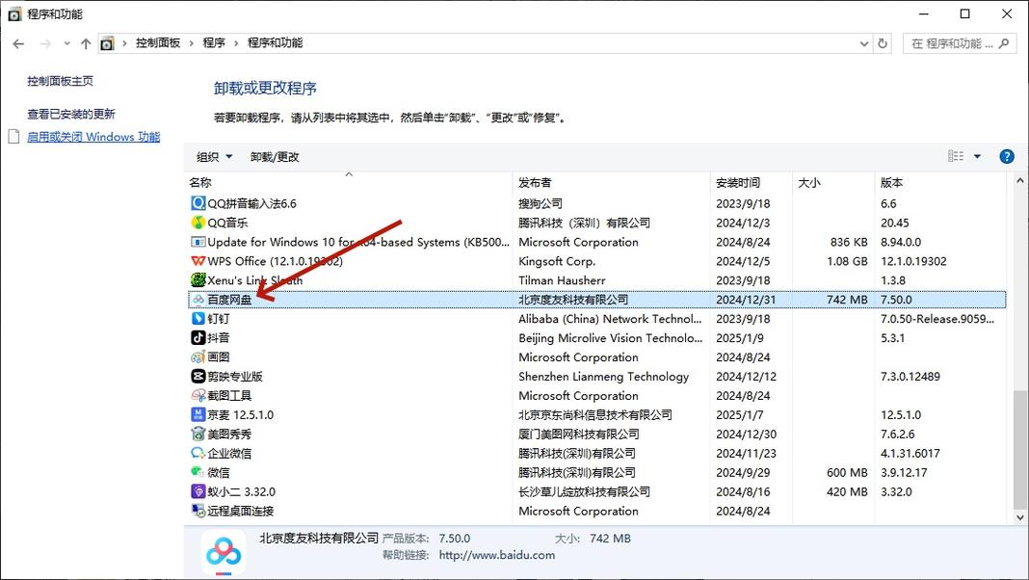Click the change-view icon on toolbar right

[x=956, y=155]
